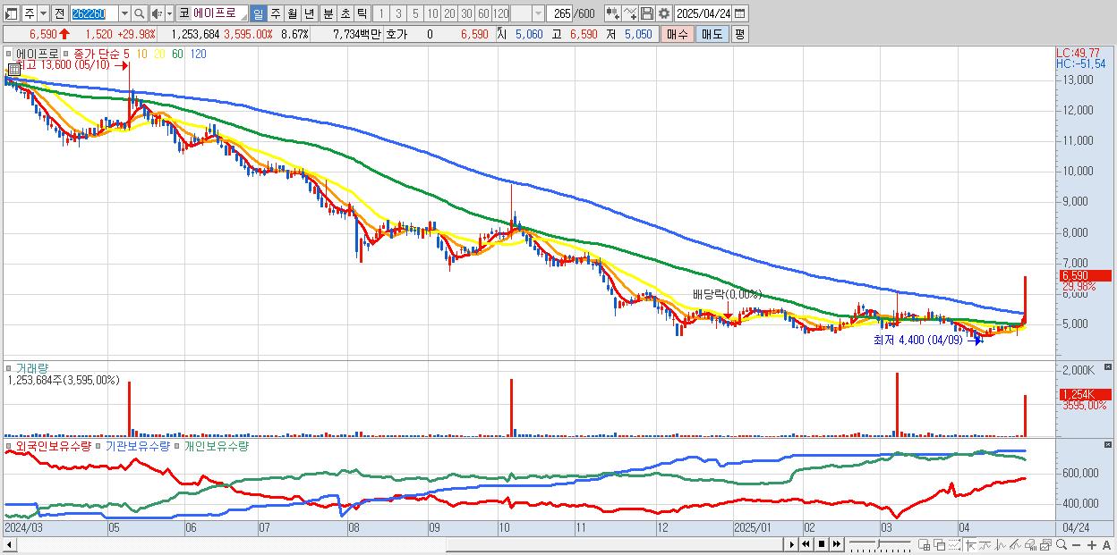
Task: Select the 5 interval button
Action: 415,13
